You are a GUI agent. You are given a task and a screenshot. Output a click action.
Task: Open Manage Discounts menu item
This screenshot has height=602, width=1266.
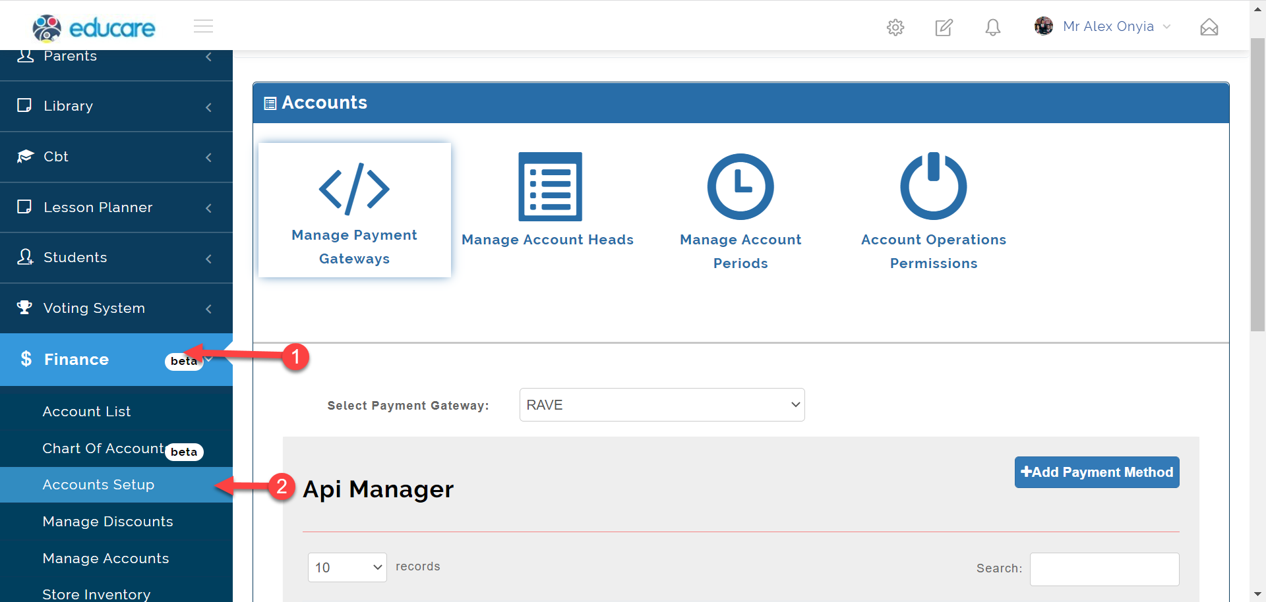tap(107, 522)
